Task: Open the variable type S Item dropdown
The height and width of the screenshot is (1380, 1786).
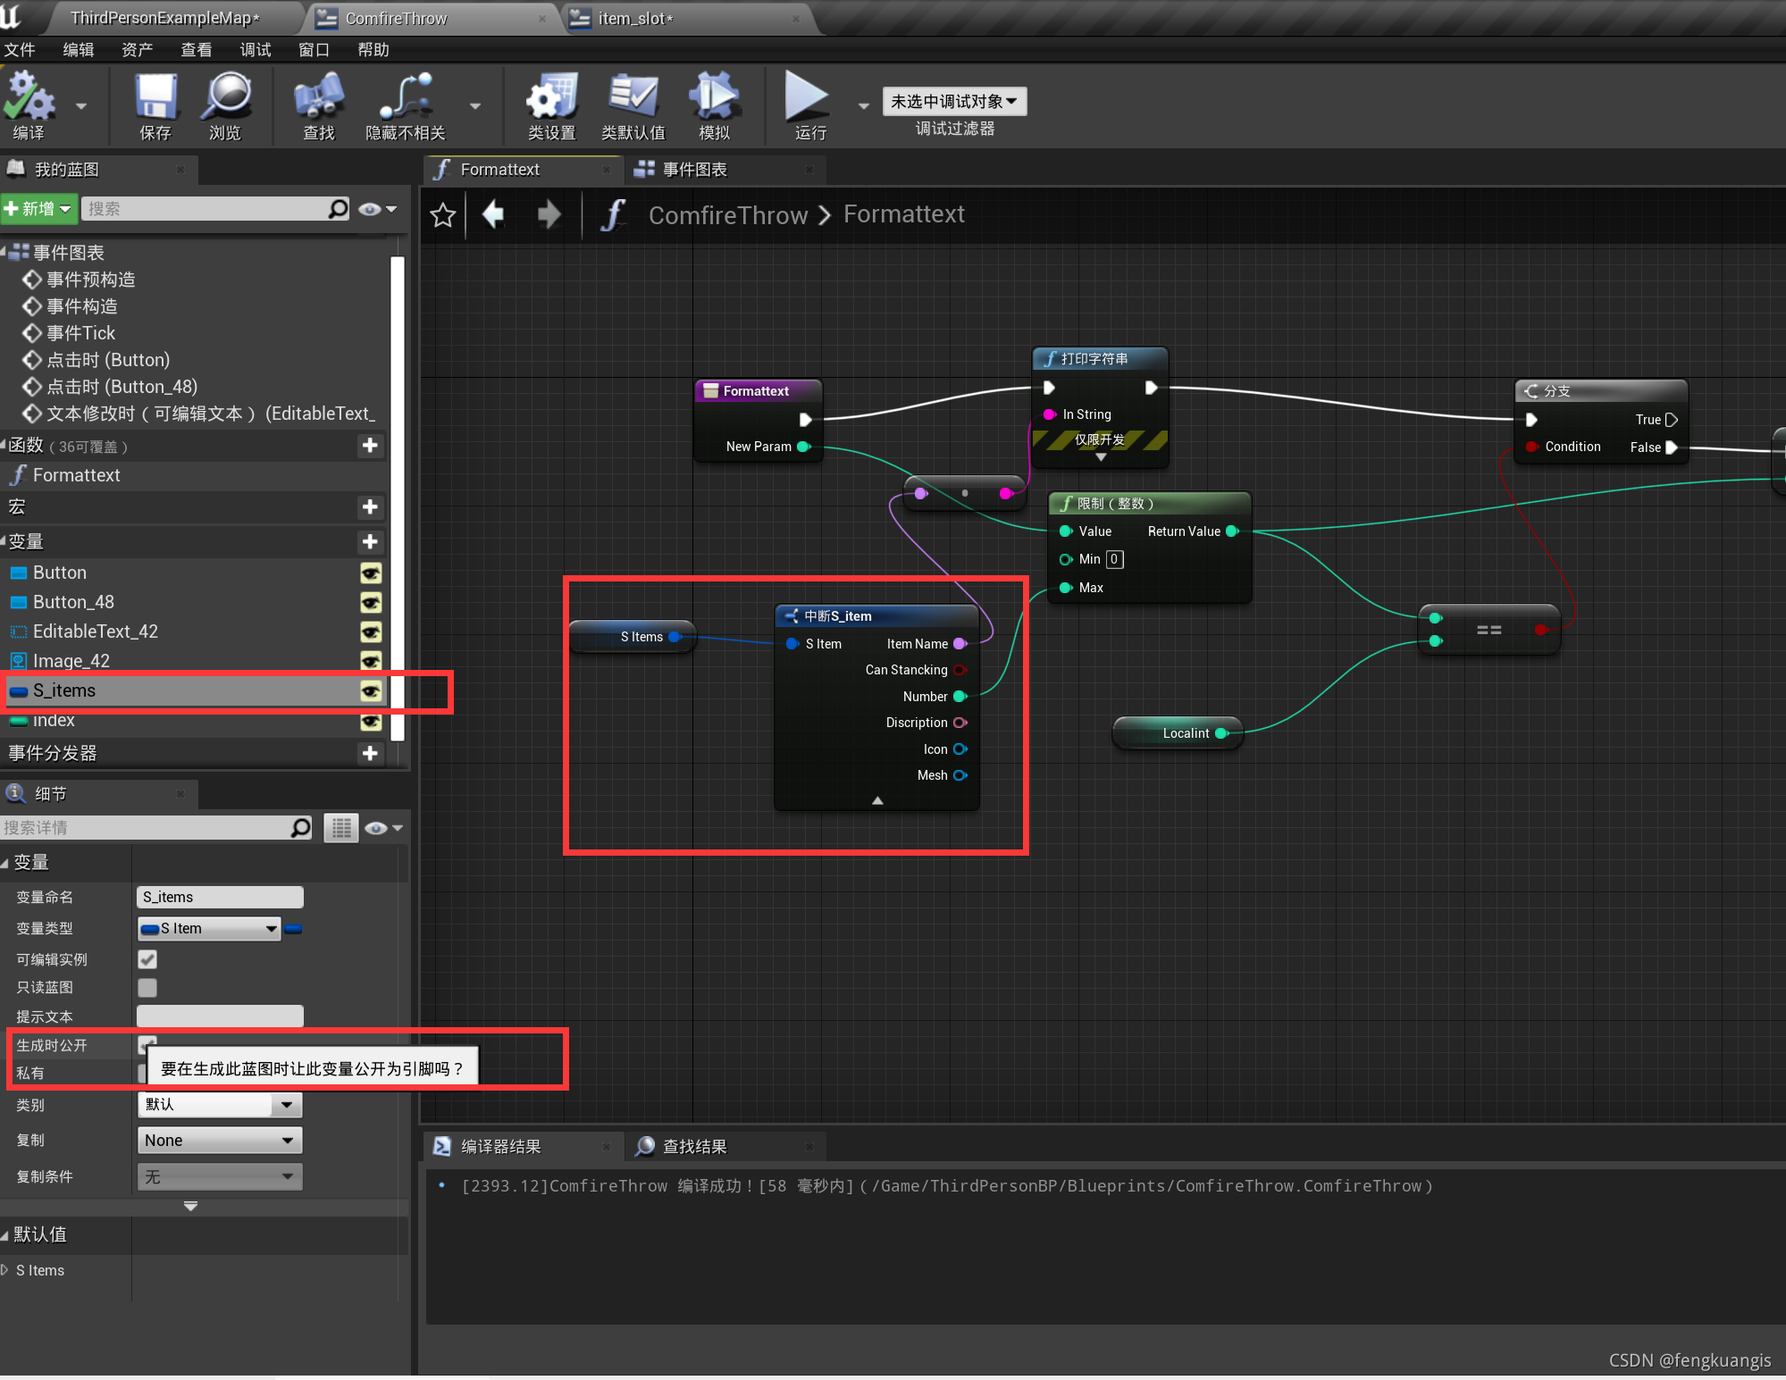Action: pos(210,929)
